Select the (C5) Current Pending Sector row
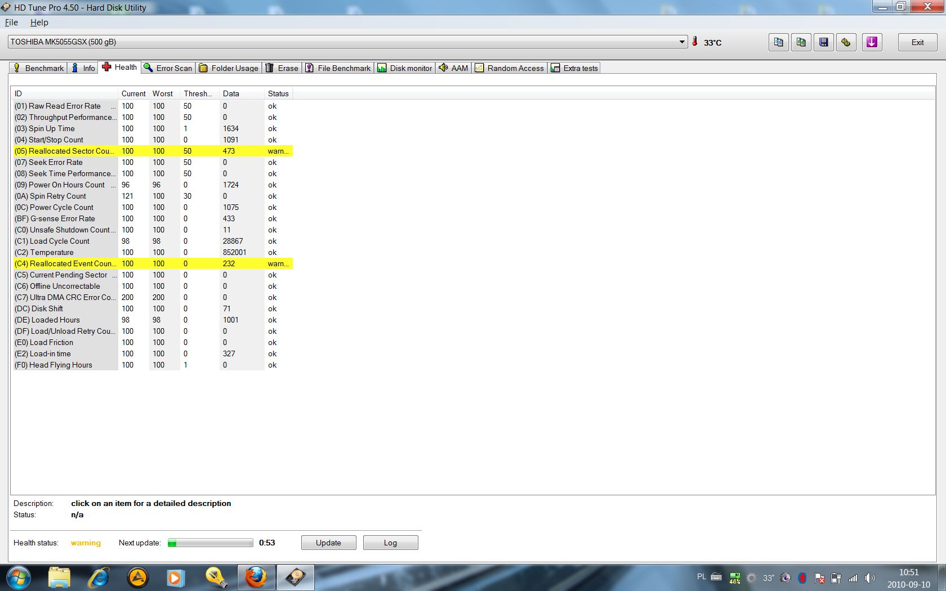Screen dimensions: 946x591 tap(152, 275)
